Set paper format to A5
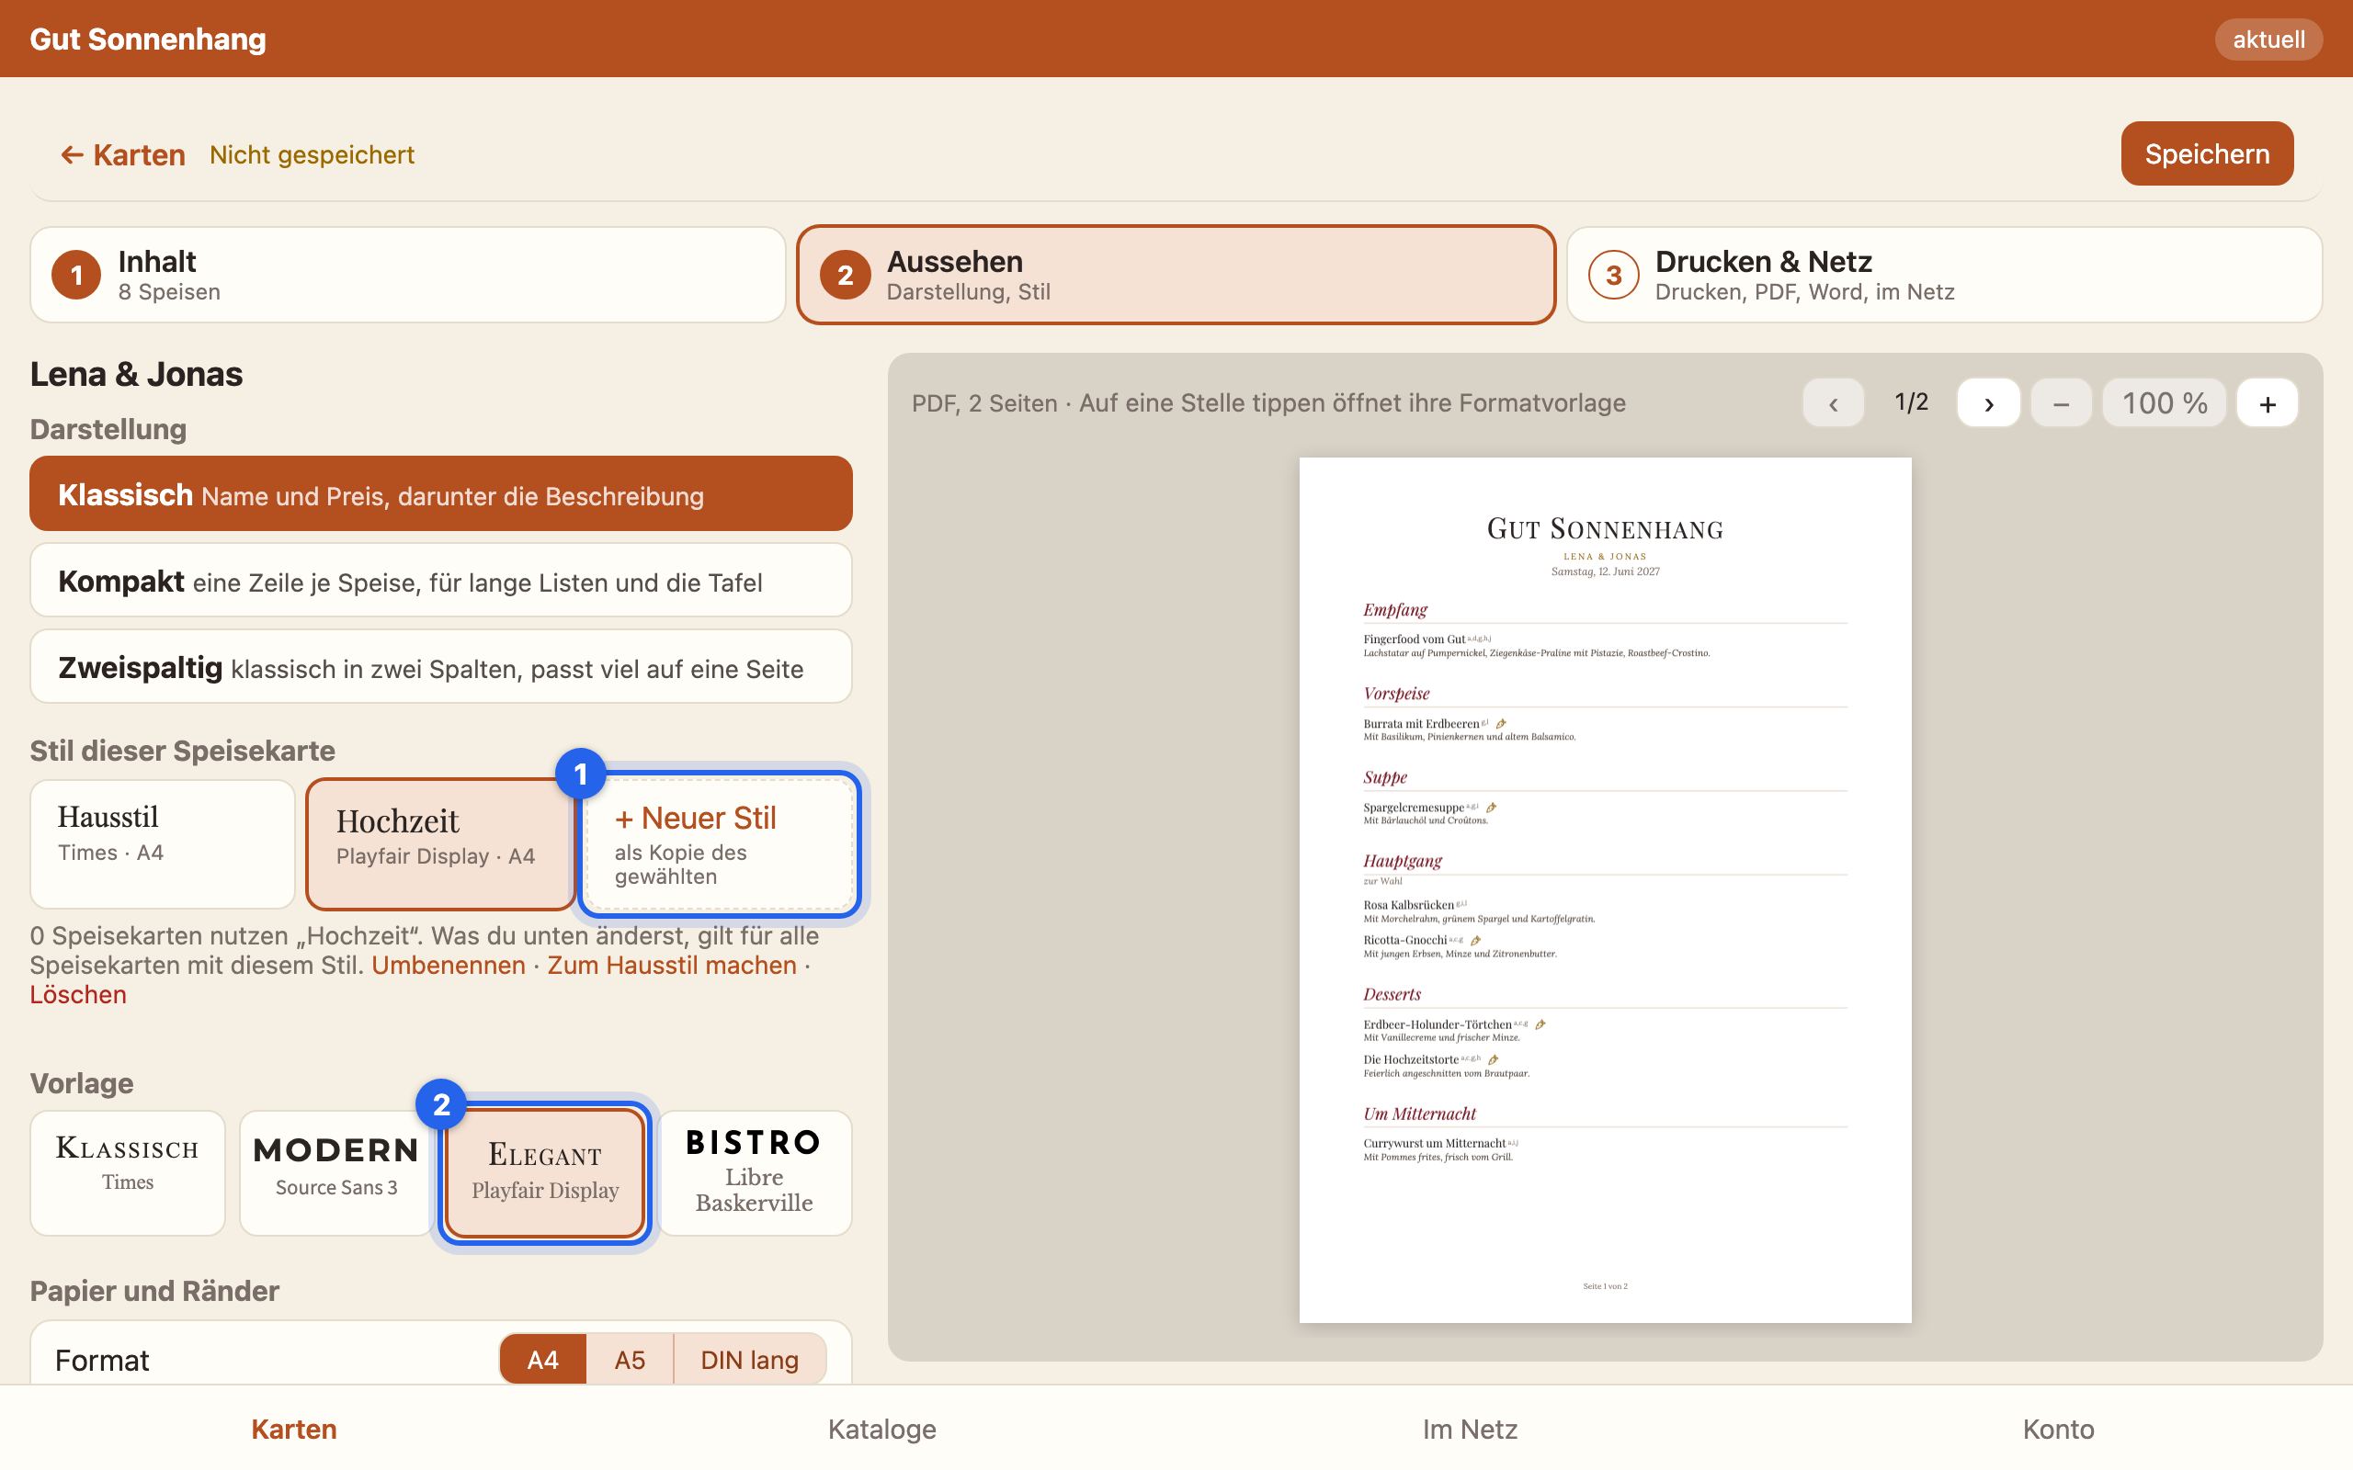The height and width of the screenshot is (1470, 2353). tap(629, 1359)
